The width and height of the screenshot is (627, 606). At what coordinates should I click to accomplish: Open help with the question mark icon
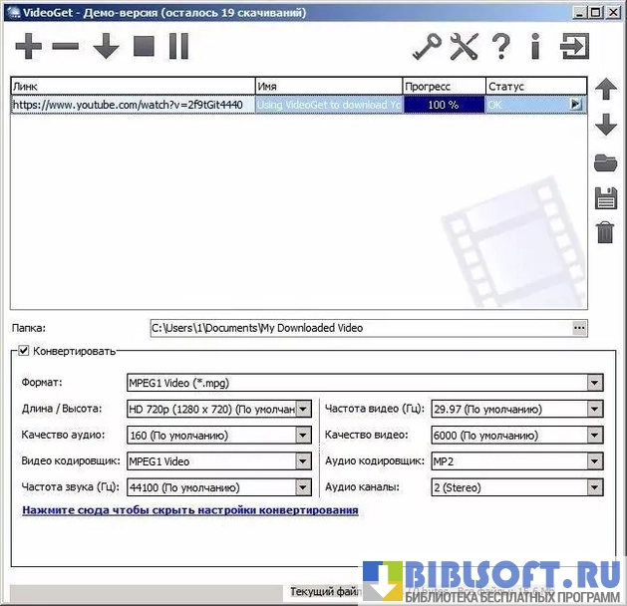coord(501,46)
